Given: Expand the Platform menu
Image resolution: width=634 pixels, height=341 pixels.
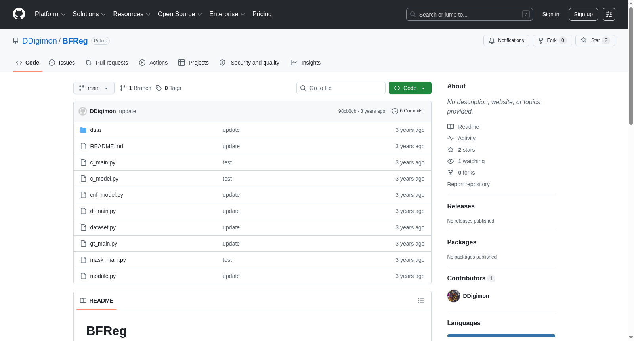Looking at the screenshot, I should coord(50,14).
